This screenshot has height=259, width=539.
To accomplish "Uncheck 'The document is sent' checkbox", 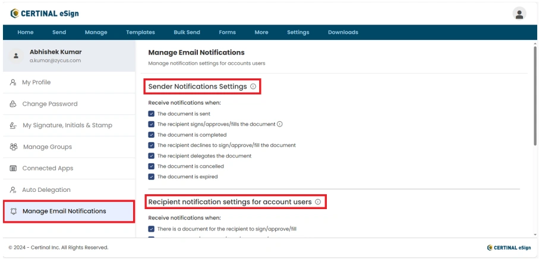I will (x=152, y=113).
